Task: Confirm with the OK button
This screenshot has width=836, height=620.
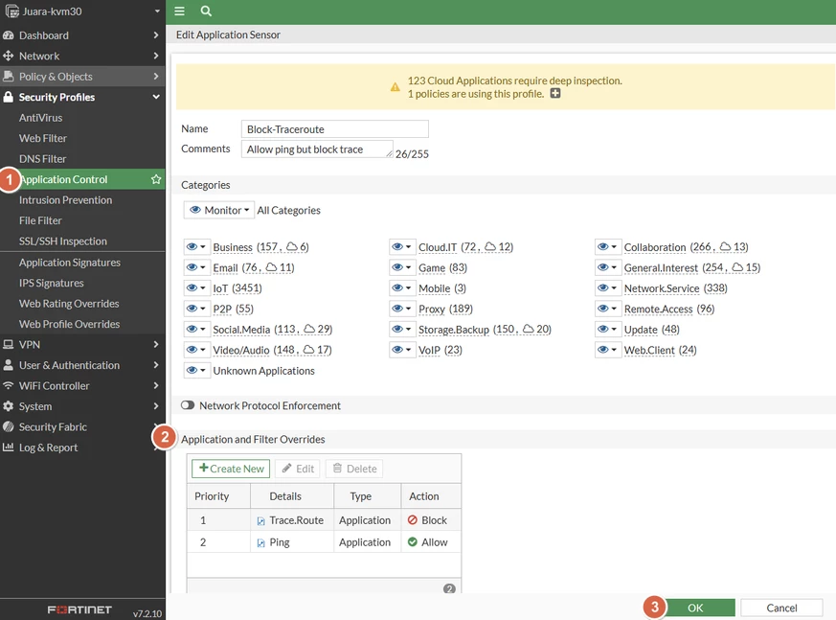Action: coord(695,608)
